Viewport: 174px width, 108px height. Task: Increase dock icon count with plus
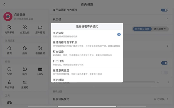pyautogui.click(x=158, y=82)
